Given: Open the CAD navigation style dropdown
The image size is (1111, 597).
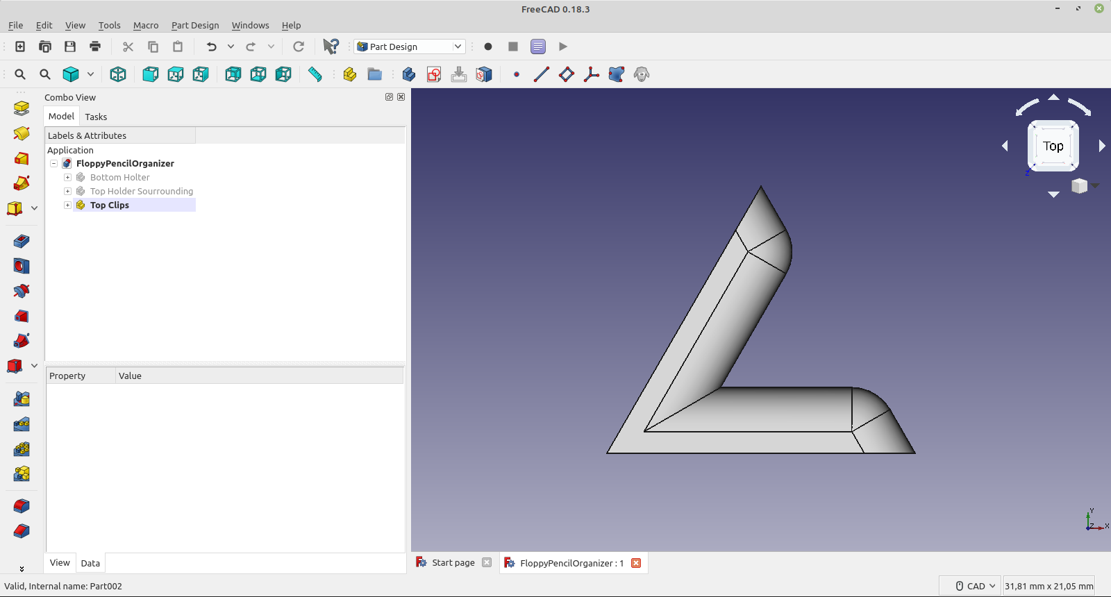Looking at the screenshot, I should (970, 586).
